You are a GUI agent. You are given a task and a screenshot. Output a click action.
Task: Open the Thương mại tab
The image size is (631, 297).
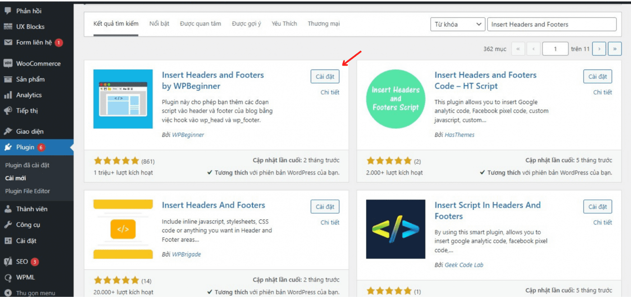(x=324, y=23)
